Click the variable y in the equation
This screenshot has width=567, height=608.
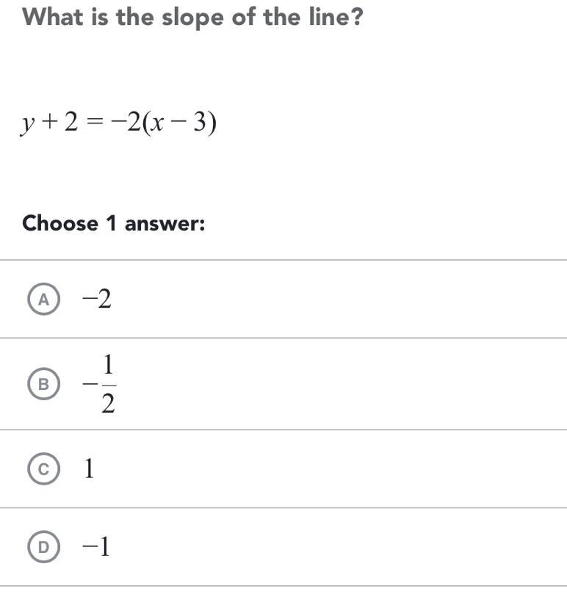pyautogui.click(x=28, y=124)
